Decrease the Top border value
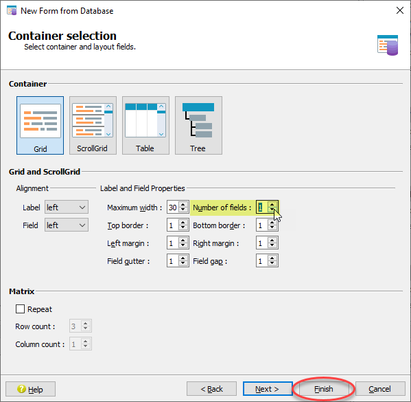This screenshot has height=402, width=411. point(183,228)
